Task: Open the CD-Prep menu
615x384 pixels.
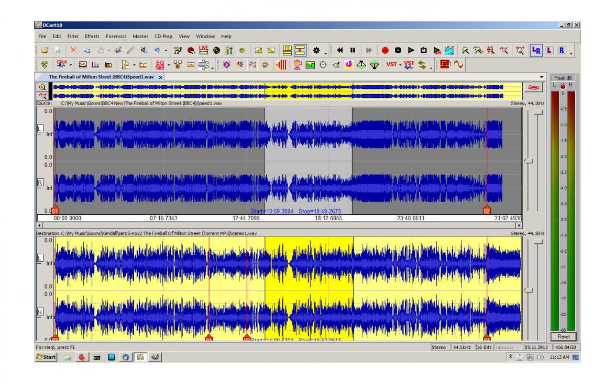Action: coord(163,36)
